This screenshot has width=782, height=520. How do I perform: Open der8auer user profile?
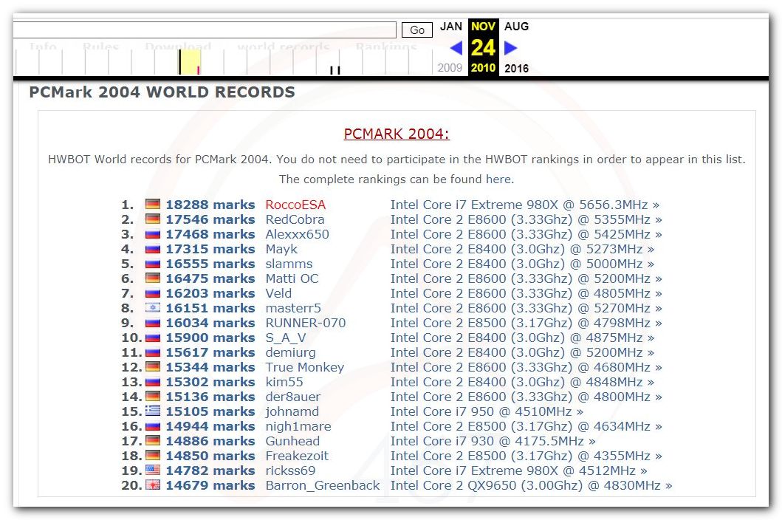pos(292,397)
